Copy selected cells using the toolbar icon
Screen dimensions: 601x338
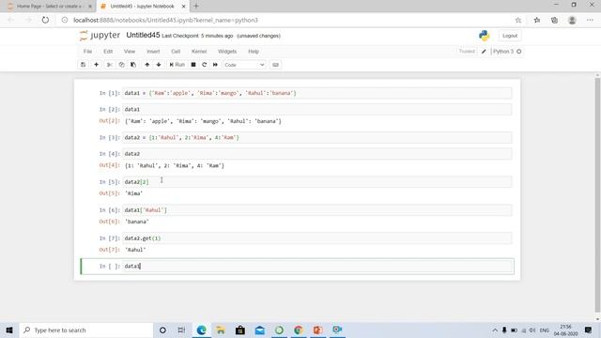121,65
